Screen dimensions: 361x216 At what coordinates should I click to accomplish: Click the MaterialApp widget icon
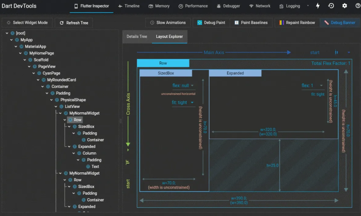click(x=21, y=46)
